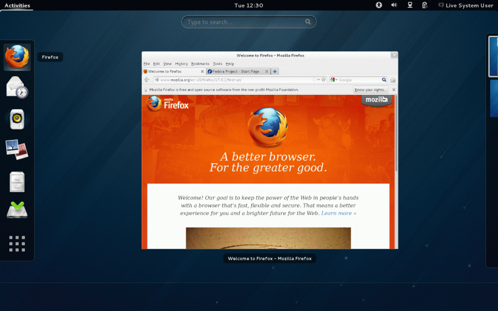Click Firefox home button icon
The height and width of the screenshot is (311, 498).
coord(393,80)
